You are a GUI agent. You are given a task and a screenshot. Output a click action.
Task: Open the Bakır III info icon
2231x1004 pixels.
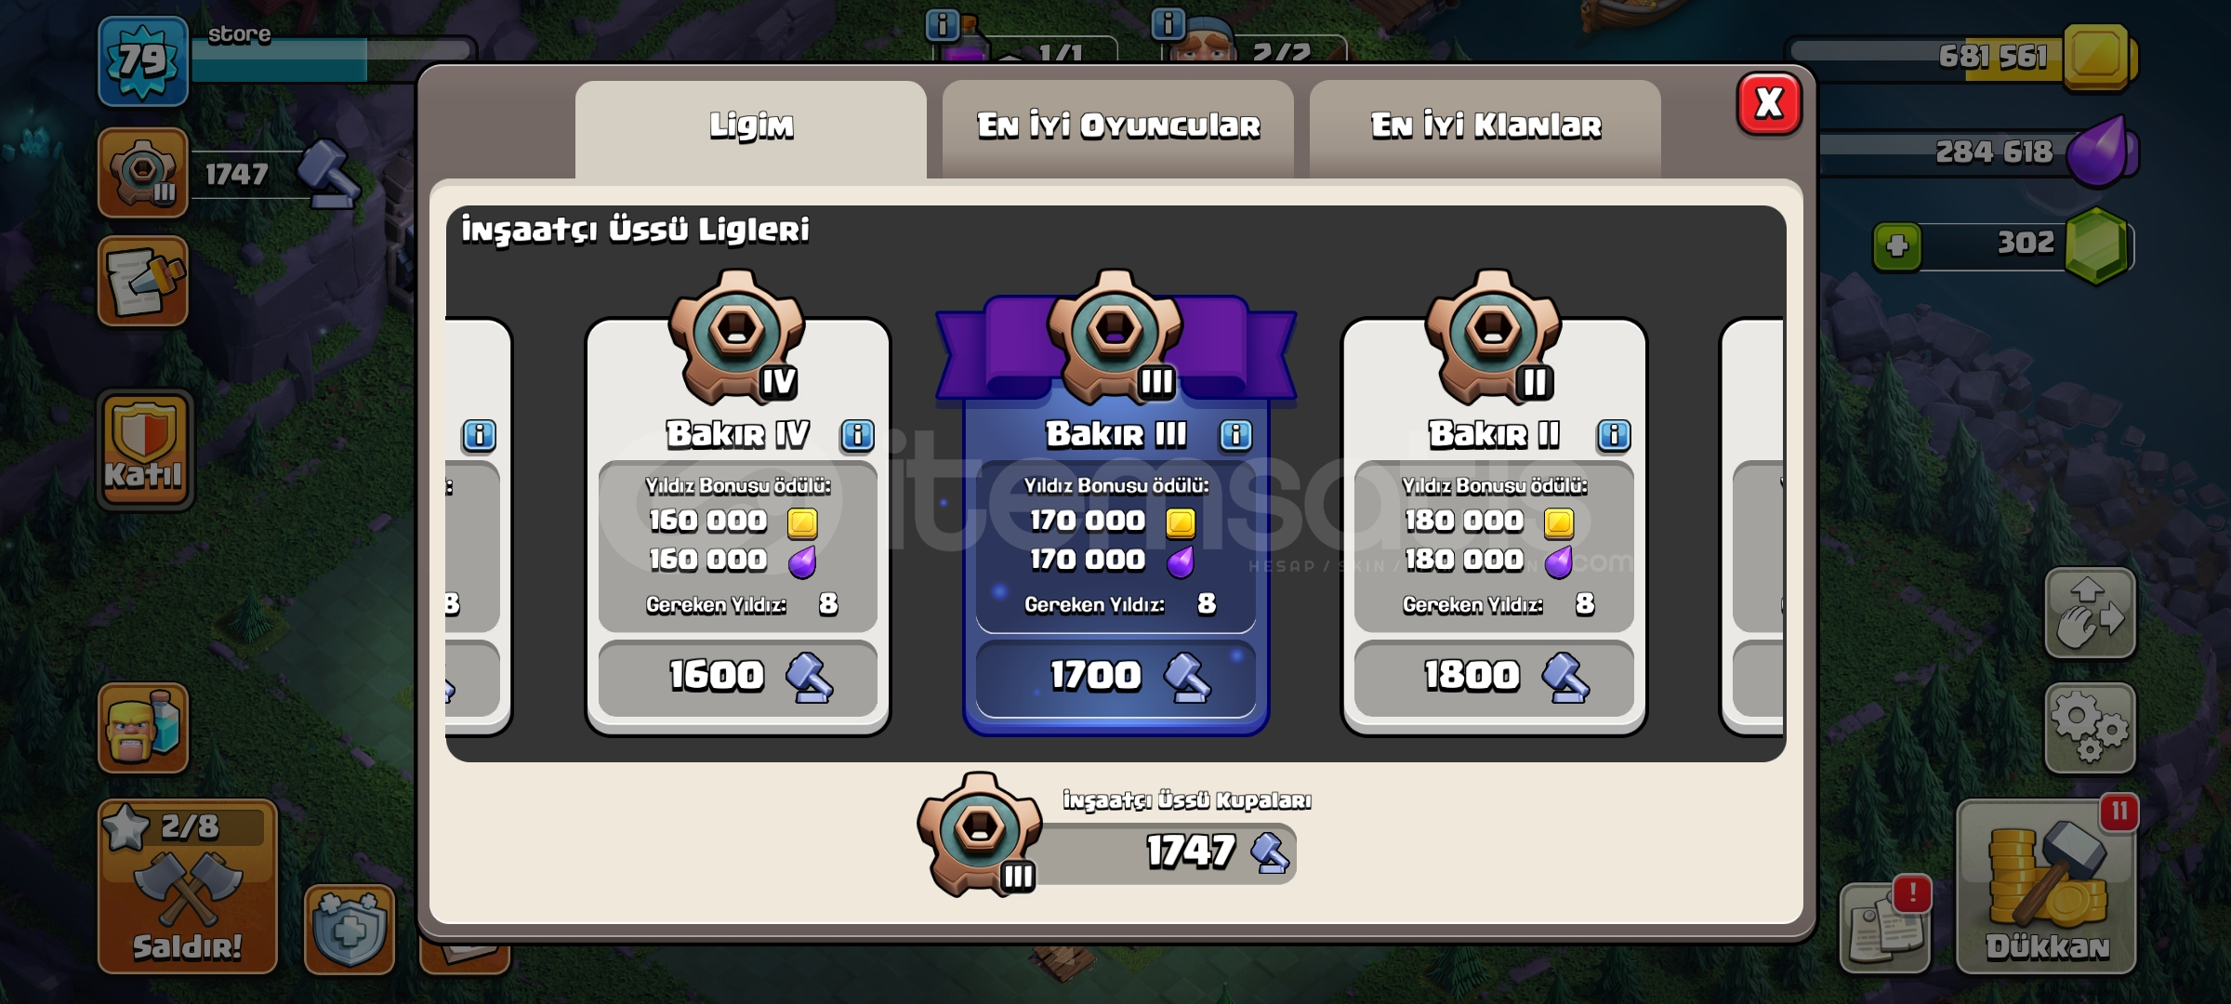coord(1235,435)
